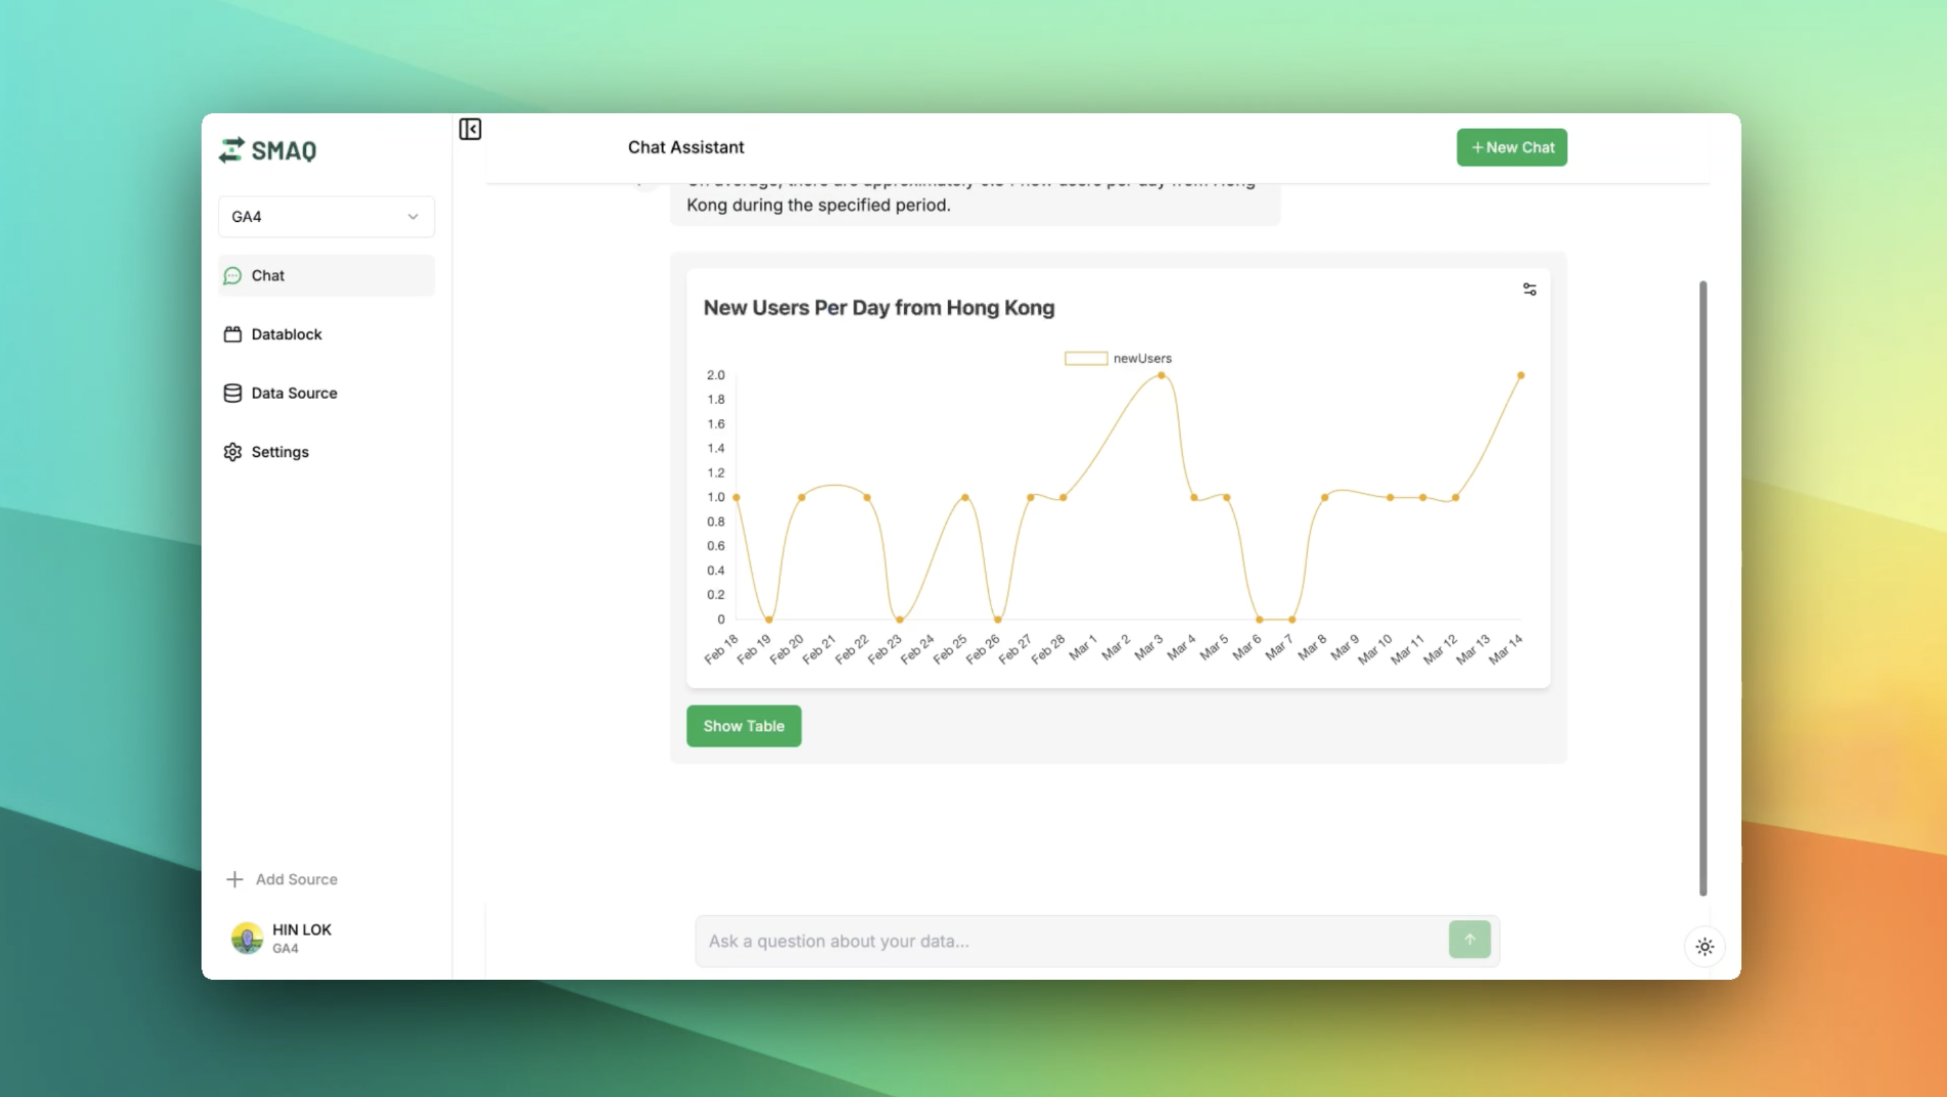Click the chat vertical scrollbar
Viewport: 1947px width, 1097px height.
(1702, 589)
